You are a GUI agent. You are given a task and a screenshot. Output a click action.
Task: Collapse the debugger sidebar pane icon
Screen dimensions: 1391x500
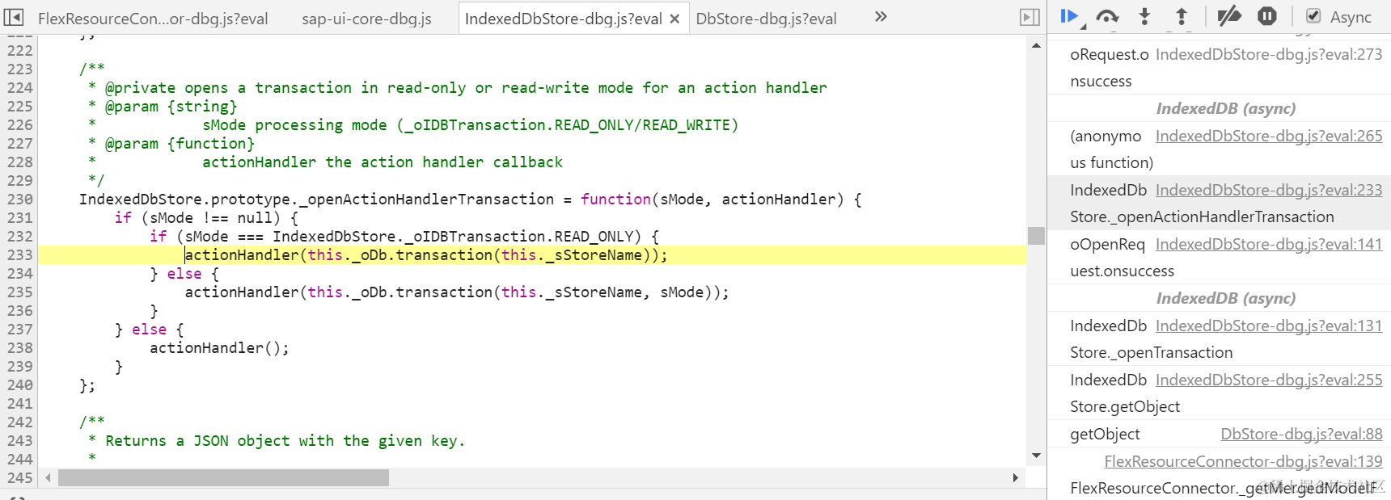pyautogui.click(x=1030, y=17)
